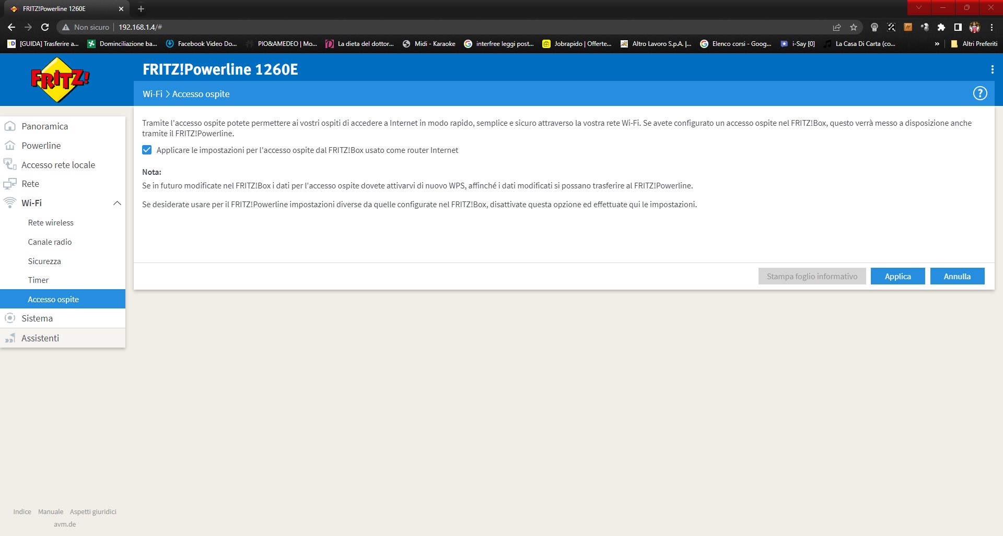Open the Jobrapido | Offerte bookmark
This screenshot has width=1003, height=536.
point(577,44)
